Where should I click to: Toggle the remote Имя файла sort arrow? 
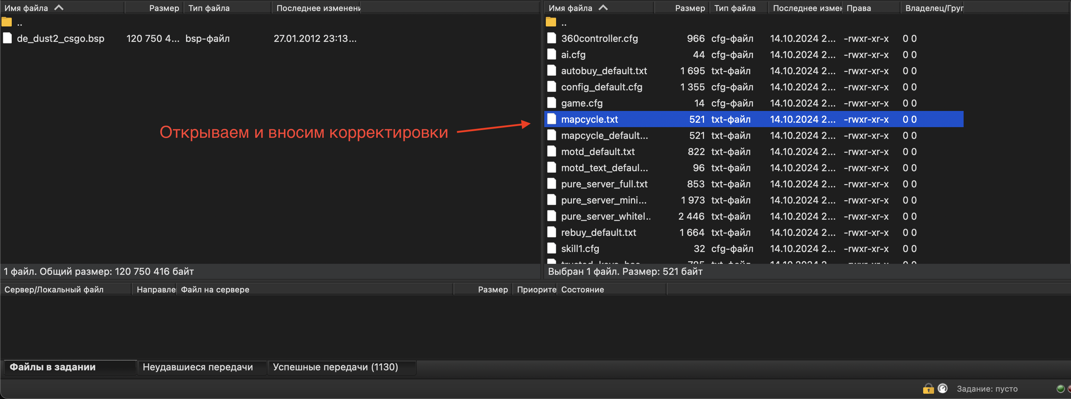coord(603,7)
